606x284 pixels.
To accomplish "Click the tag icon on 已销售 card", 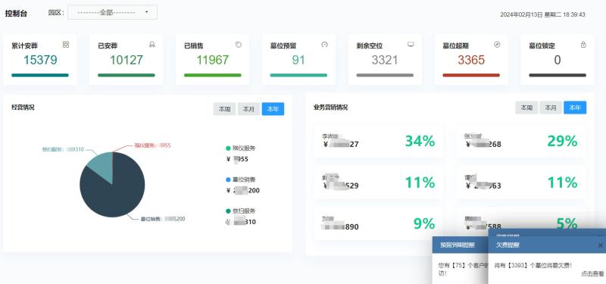I will coord(239,45).
